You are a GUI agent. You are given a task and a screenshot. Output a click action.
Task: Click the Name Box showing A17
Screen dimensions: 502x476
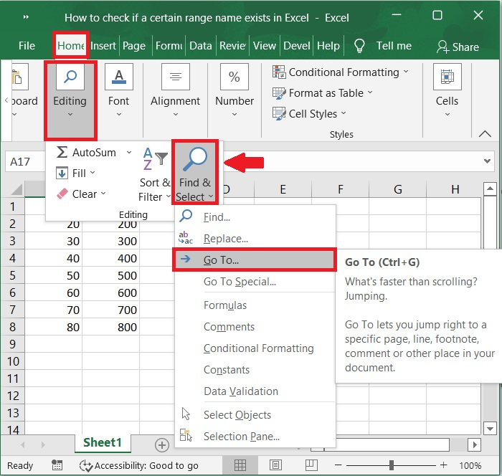[25, 162]
